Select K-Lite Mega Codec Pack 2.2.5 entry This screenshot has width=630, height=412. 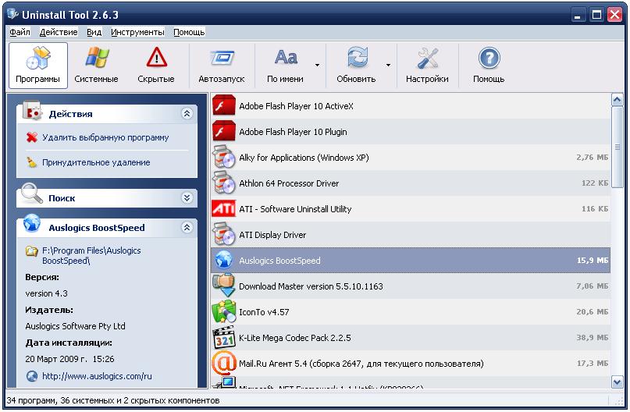[x=411, y=338]
